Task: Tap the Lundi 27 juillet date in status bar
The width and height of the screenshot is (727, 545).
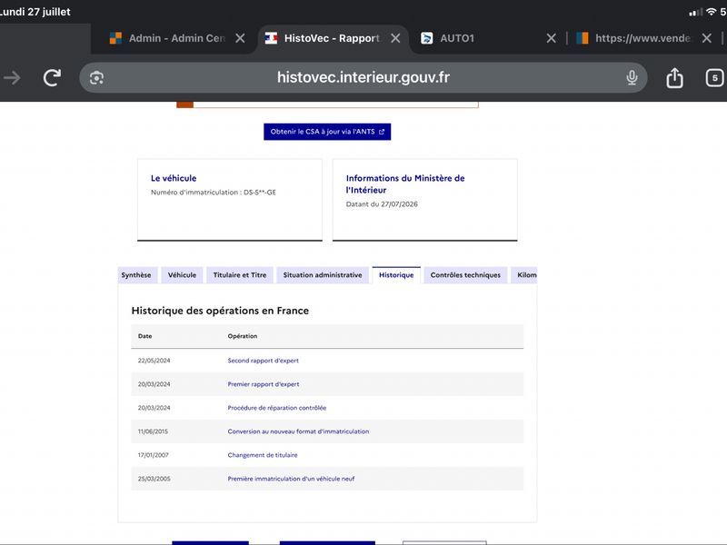Action: tap(35, 12)
